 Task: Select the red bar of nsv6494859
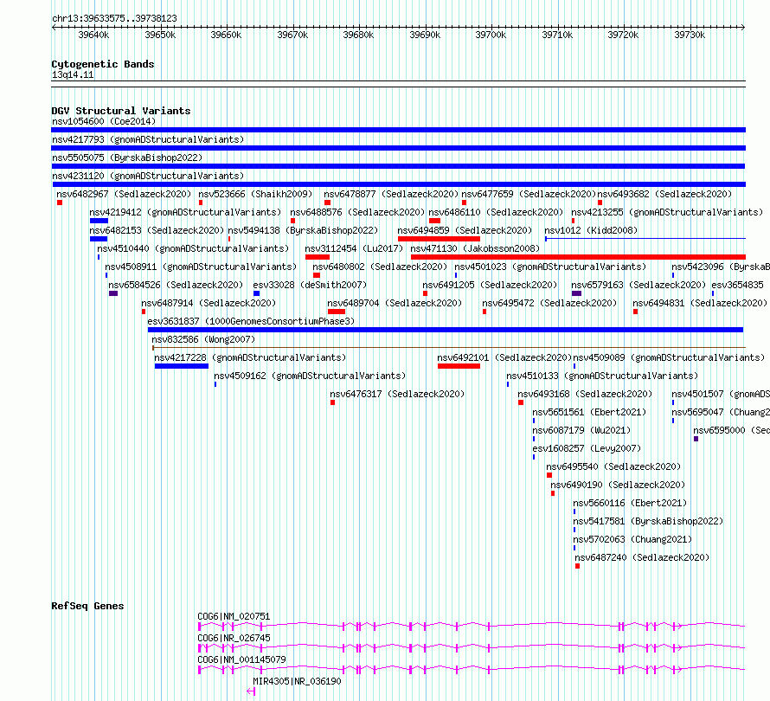(439, 239)
